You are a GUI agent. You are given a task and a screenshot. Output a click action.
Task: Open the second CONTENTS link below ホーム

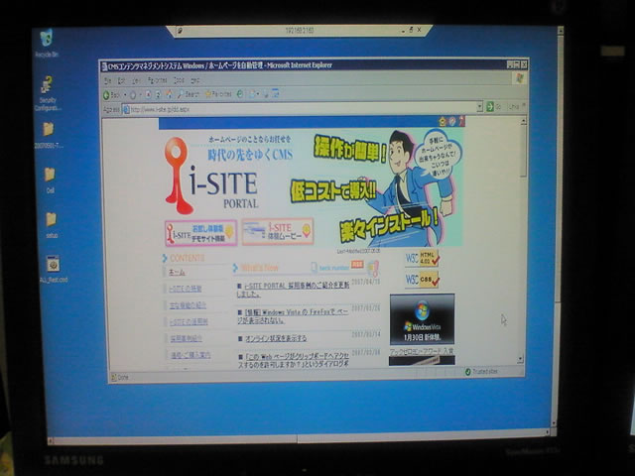pos(186,289)
